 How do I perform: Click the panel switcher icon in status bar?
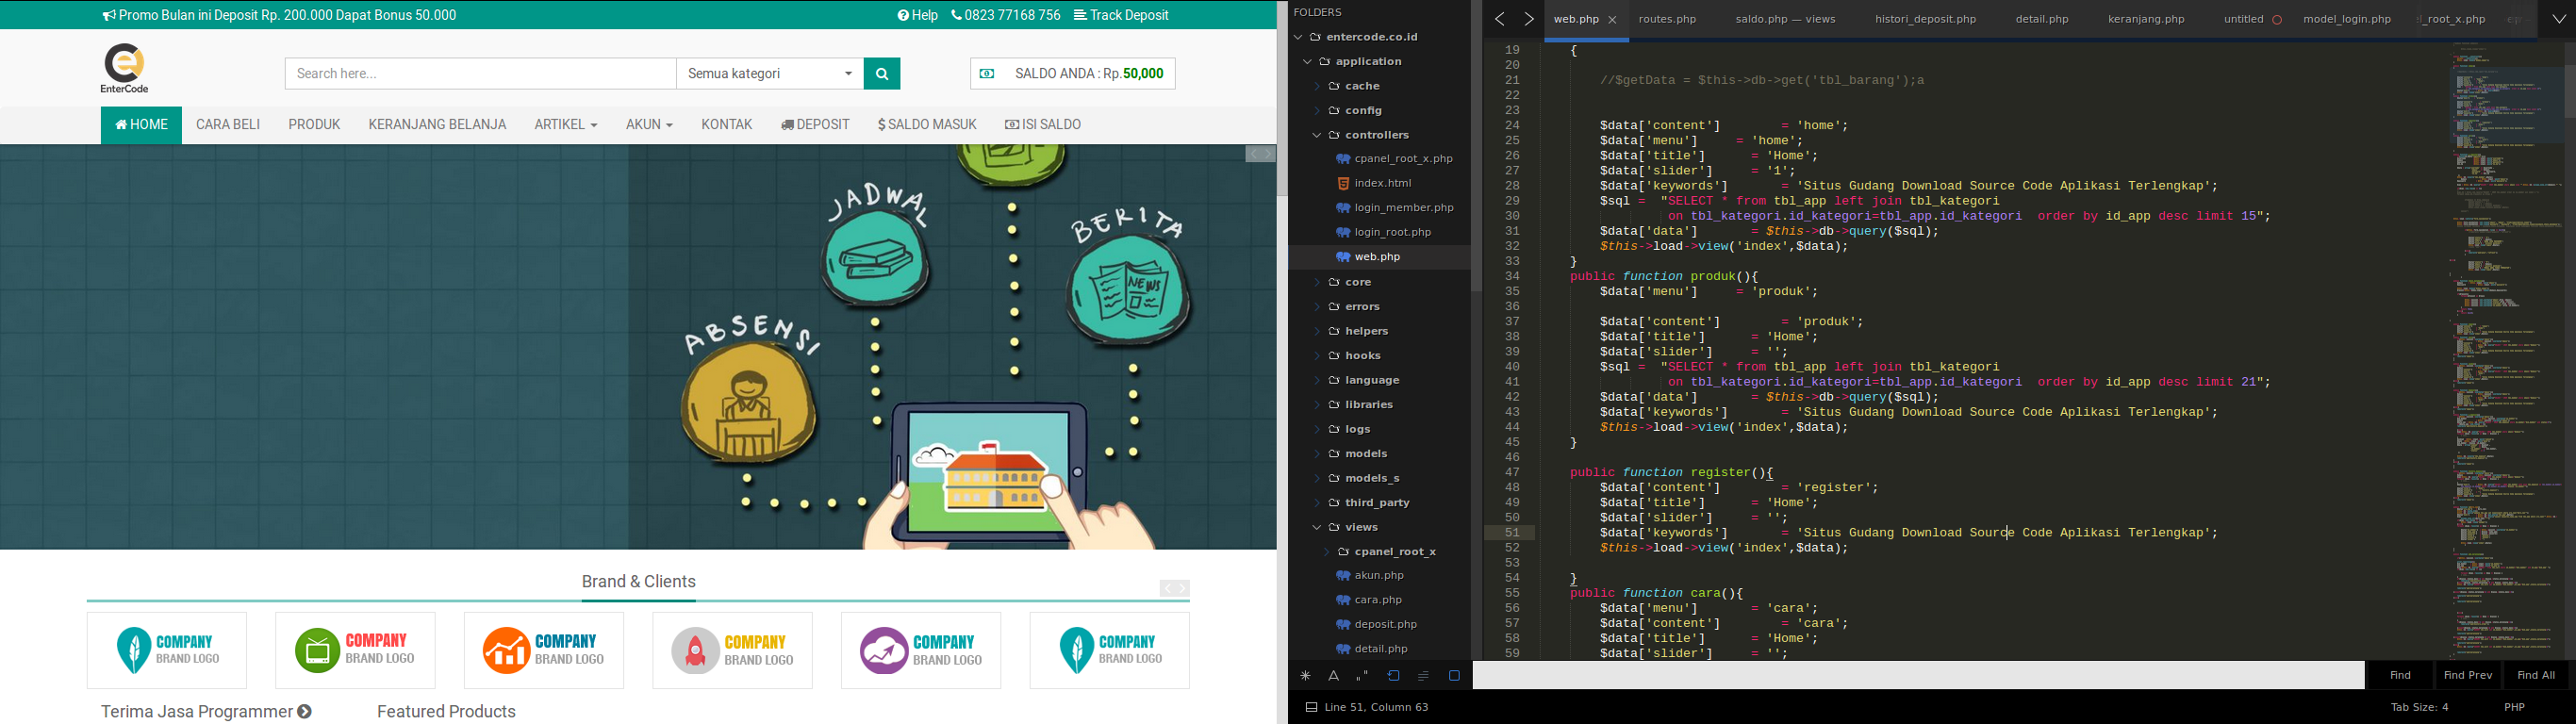pyautogui.click(x=1311, y=707)
